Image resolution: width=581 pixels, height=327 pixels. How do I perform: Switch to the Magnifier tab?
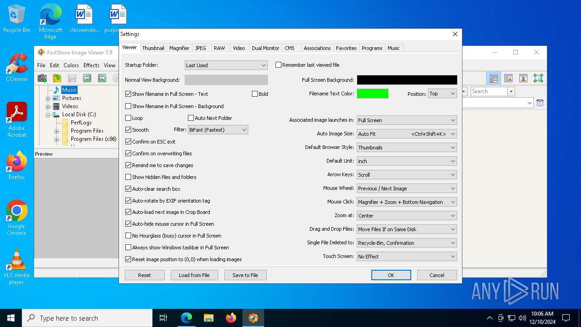click(x=179, y=48)
